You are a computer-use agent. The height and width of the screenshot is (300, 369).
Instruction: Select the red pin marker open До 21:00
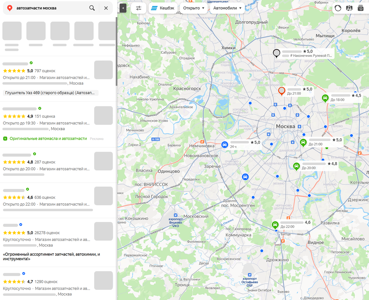(x=281, y=91)
